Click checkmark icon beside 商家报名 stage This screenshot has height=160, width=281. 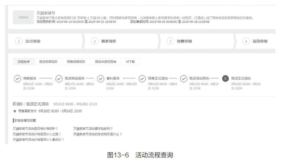(x=17, y=79)
